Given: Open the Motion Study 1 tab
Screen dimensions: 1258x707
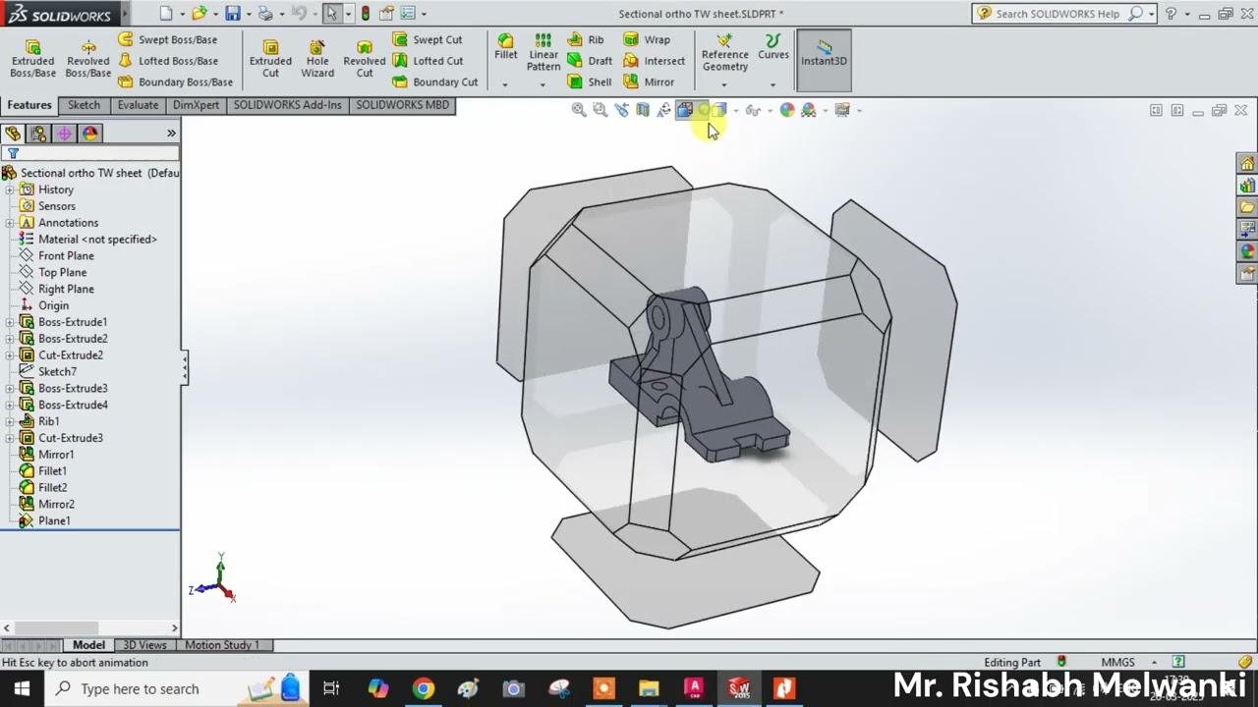Looking at the screenshot, I should click(x=222, y=645).
